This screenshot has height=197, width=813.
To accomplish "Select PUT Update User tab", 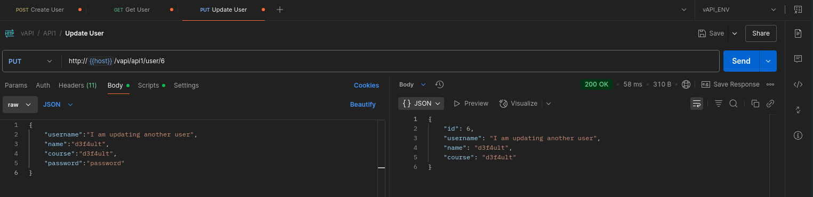I will click(223, 10).
